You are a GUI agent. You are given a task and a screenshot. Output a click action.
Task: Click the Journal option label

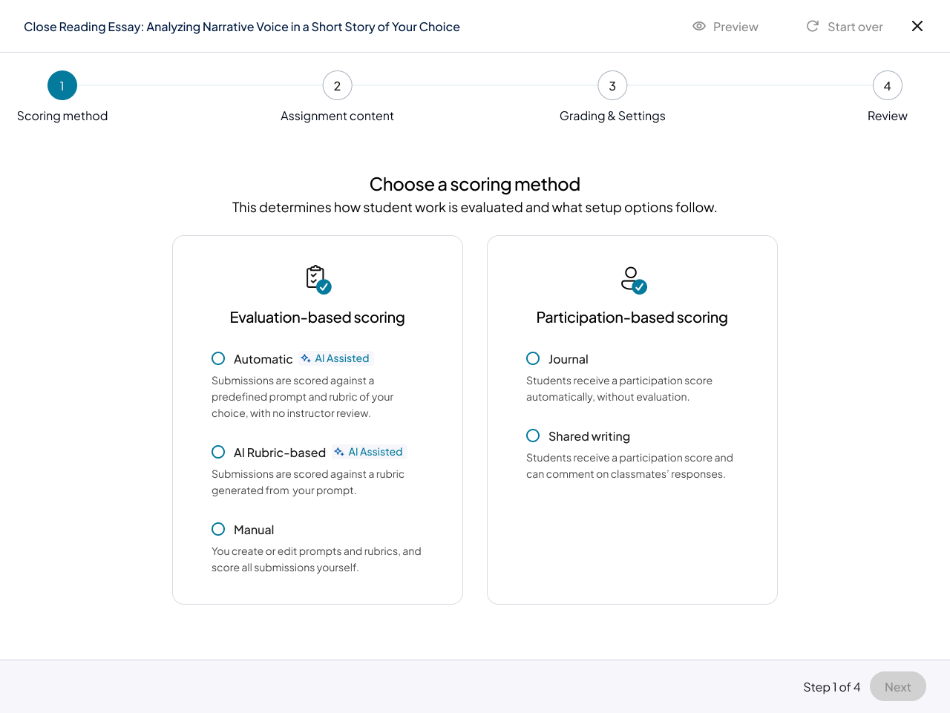569,359
